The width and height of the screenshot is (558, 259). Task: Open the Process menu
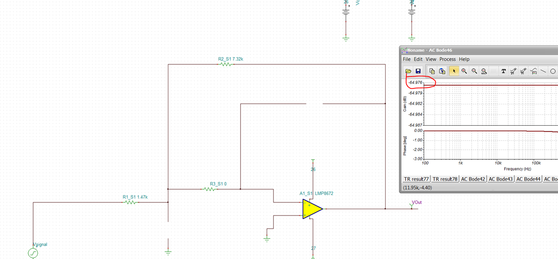click(447, 59)
